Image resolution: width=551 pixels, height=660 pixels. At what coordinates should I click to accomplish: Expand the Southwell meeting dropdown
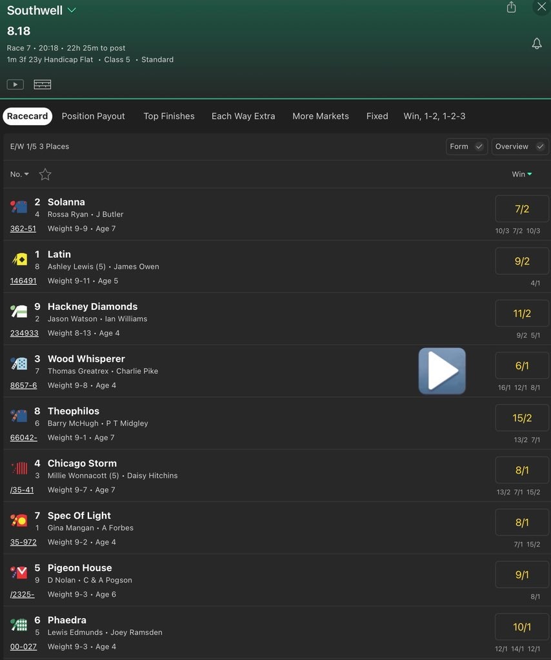(x=72, y=10)
